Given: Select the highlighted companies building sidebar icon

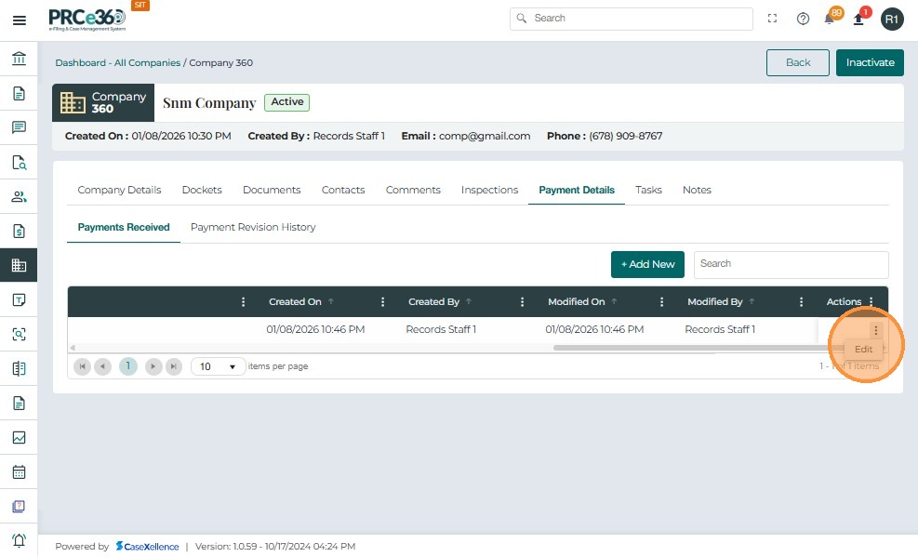Looking at the screenshot, I should coord(19,265).
